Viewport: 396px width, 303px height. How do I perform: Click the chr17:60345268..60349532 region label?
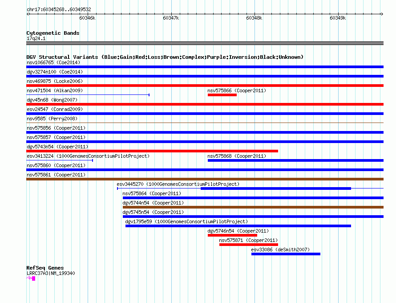tap(59, 9)
